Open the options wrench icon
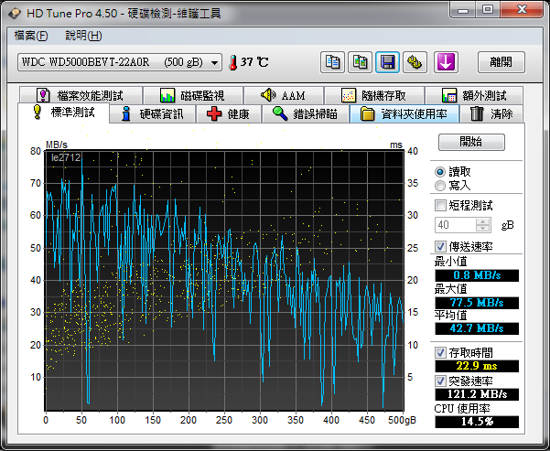The height and width of the screenshot is (451, 550). tap(415, 62)
